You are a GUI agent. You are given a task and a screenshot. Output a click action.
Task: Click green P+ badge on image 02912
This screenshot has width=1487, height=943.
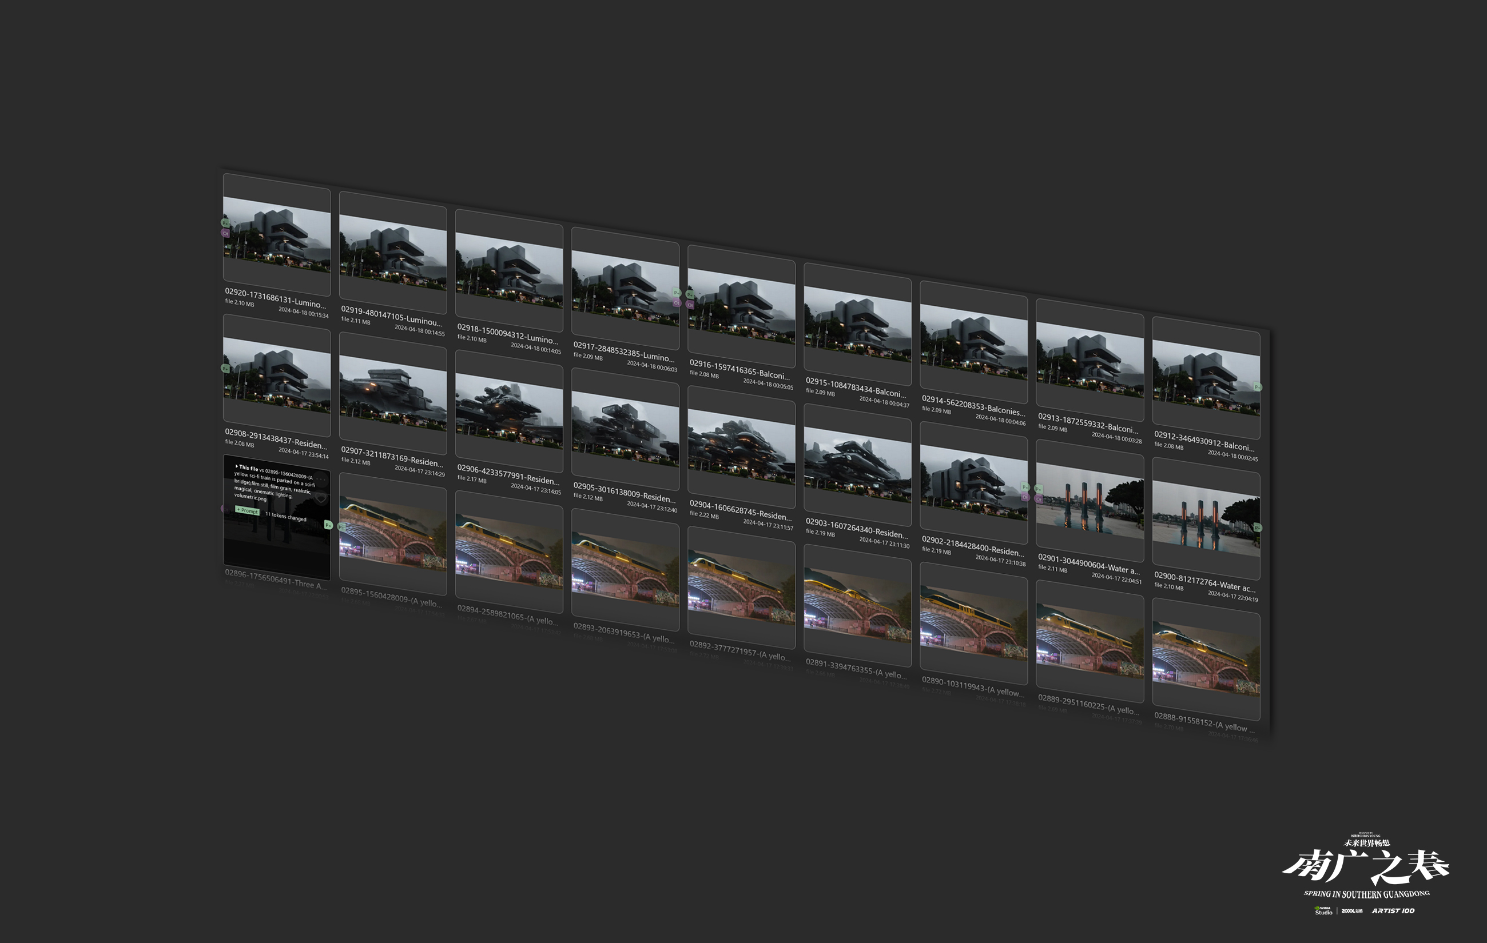1257,387
